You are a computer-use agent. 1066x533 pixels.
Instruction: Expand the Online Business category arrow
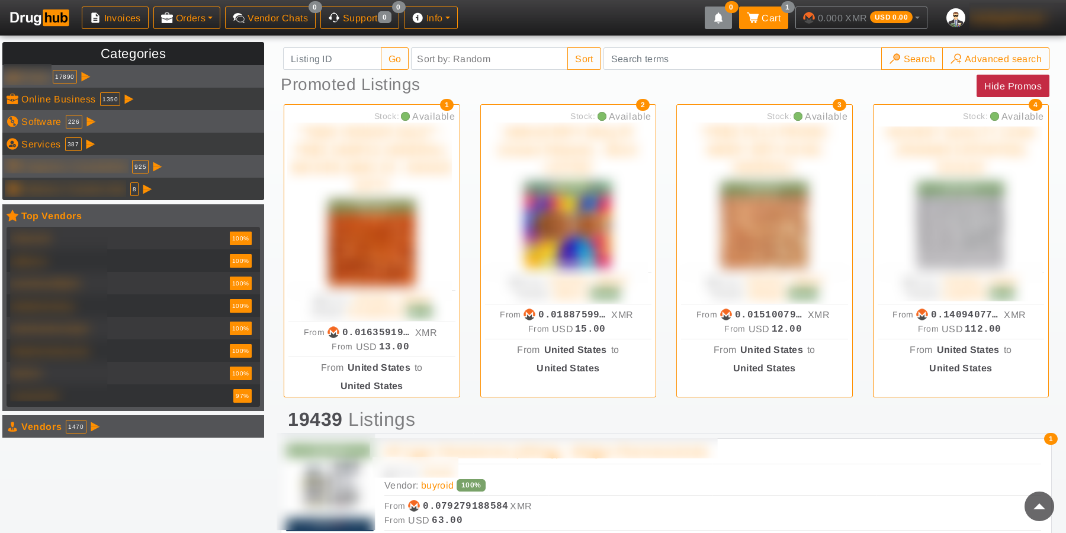(129, 99)
